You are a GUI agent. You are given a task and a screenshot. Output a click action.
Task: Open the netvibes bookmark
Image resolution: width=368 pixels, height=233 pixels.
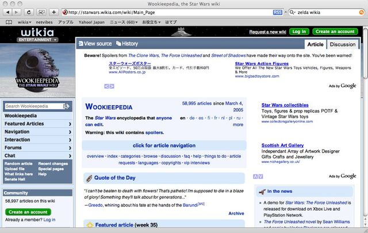click(x=44, y=22)
